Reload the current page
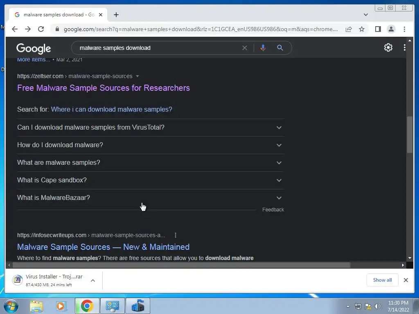419x314 pixels. [41, 29]
